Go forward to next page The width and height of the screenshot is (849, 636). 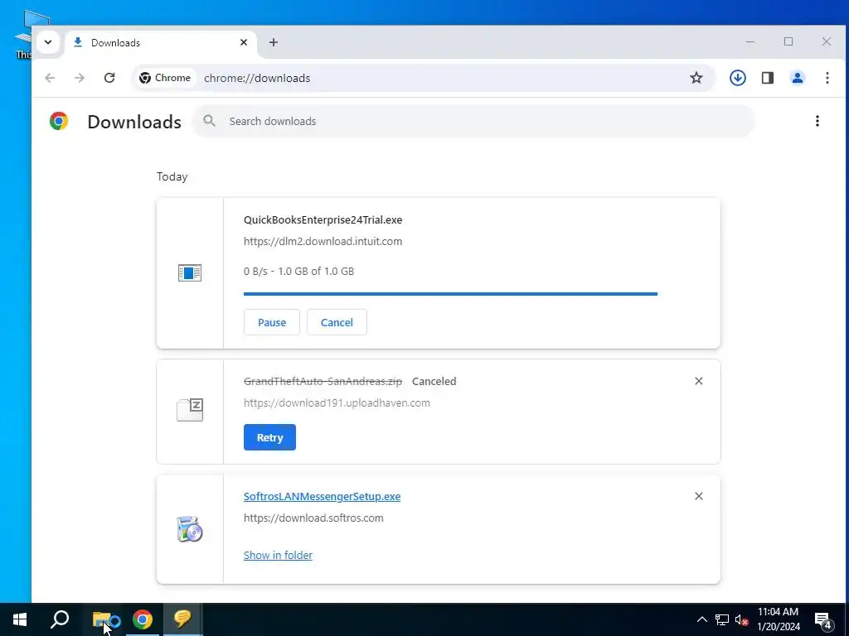click(x=80, y=78)
